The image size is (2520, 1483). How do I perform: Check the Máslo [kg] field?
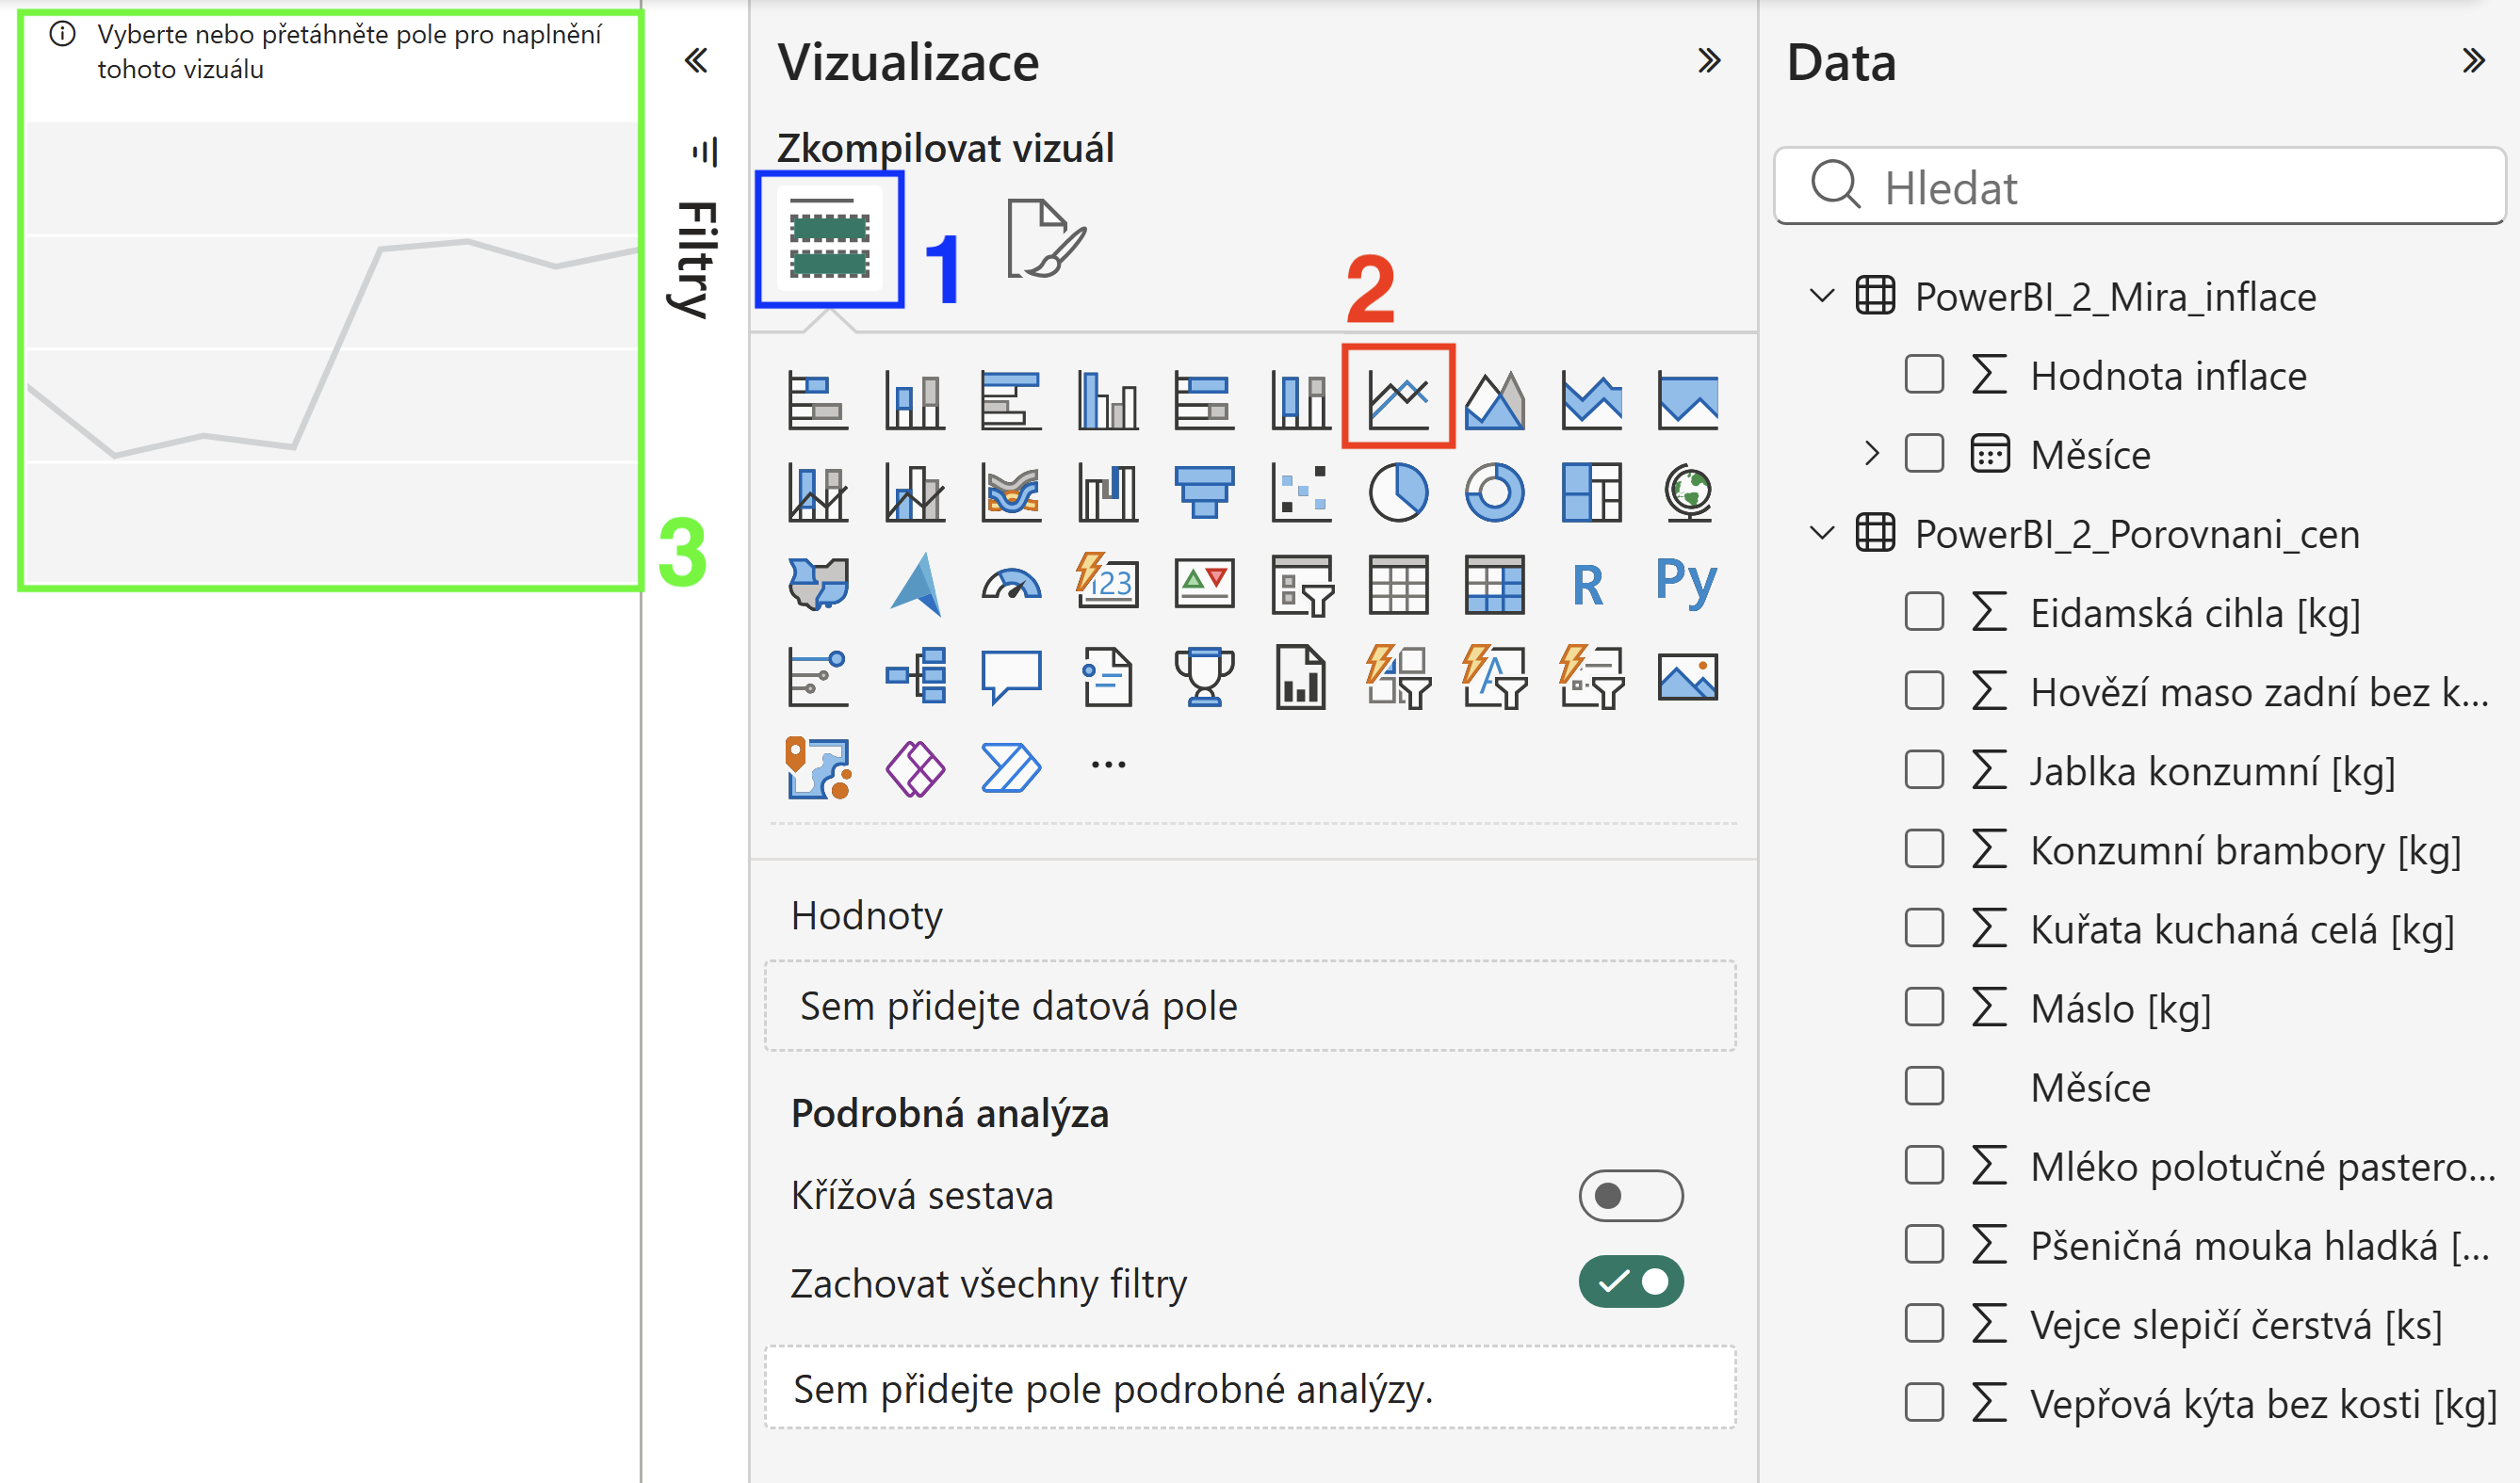tap(1923, 1007)
